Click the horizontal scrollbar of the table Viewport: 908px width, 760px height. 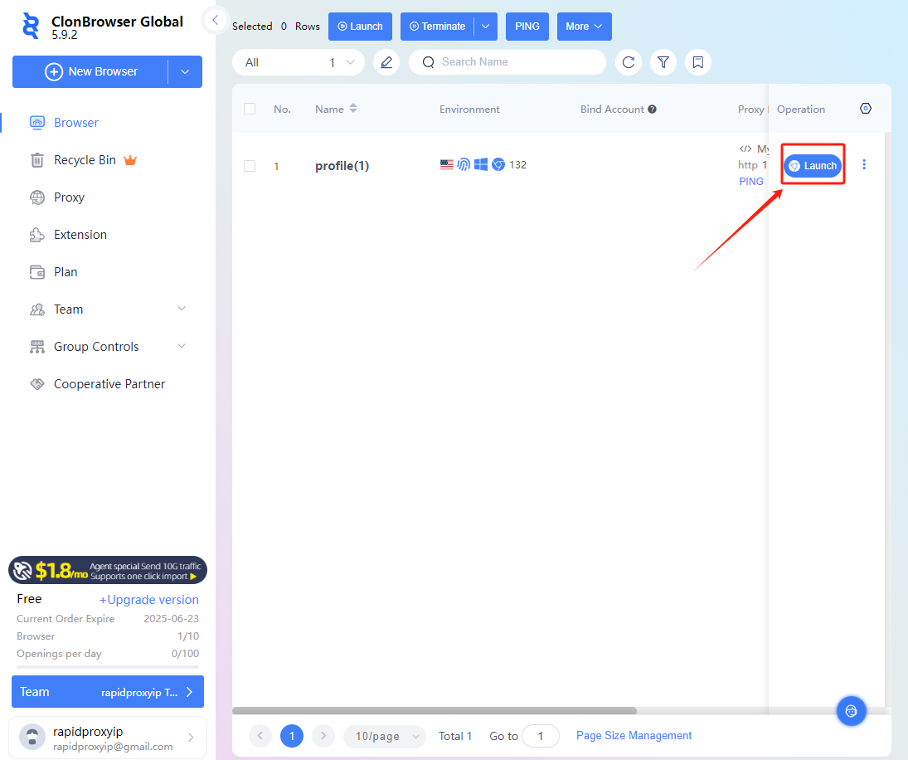(435, 710)
